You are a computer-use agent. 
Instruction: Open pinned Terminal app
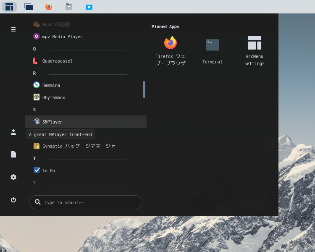point(213,51)
